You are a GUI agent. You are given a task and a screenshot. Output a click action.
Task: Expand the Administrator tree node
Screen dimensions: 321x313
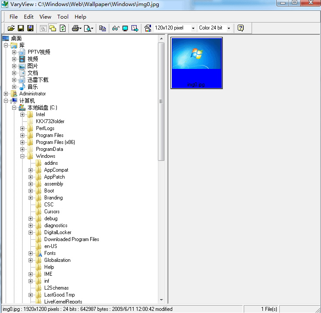tap(6, 94)
